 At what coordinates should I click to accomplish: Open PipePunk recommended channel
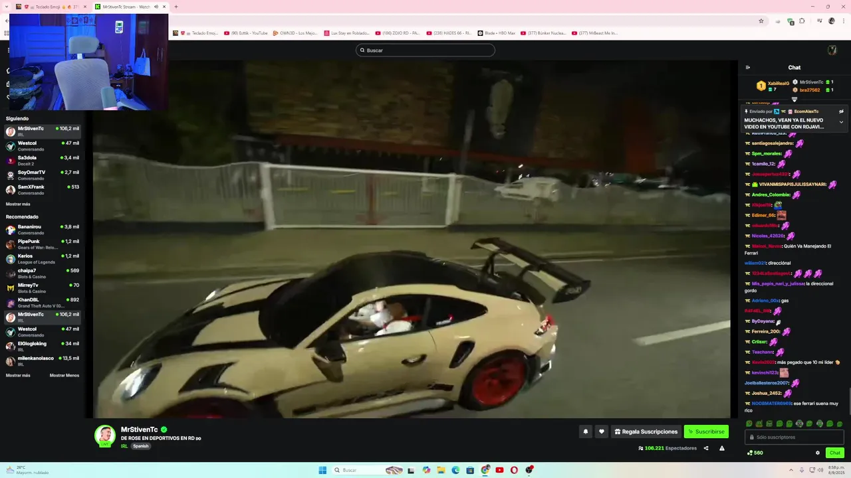pyautogui.click(x=43, y=244)
